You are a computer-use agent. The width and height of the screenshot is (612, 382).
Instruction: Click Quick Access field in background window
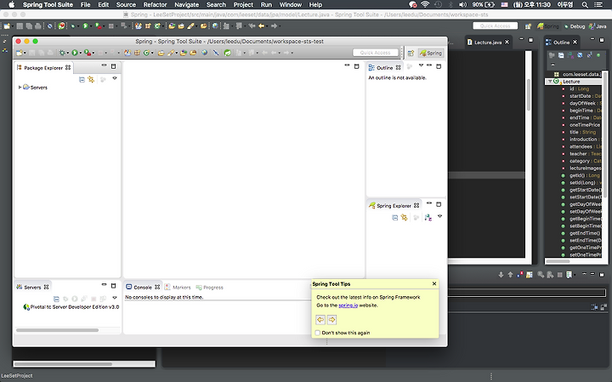(495, 26)
